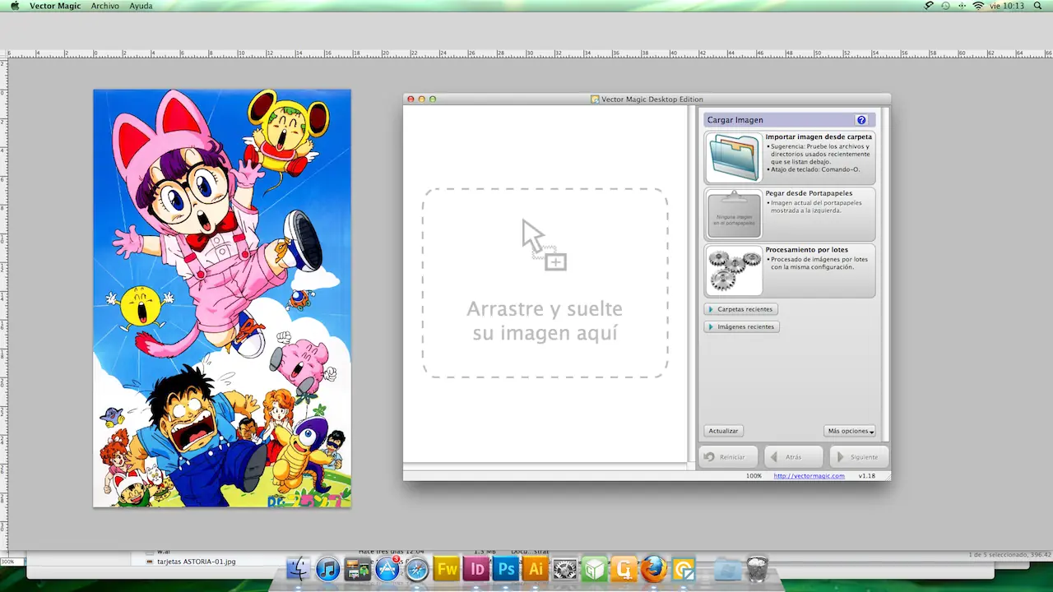
Task: Open Adobe Fireworks from the Dock
Action: [x=447, y=568]
